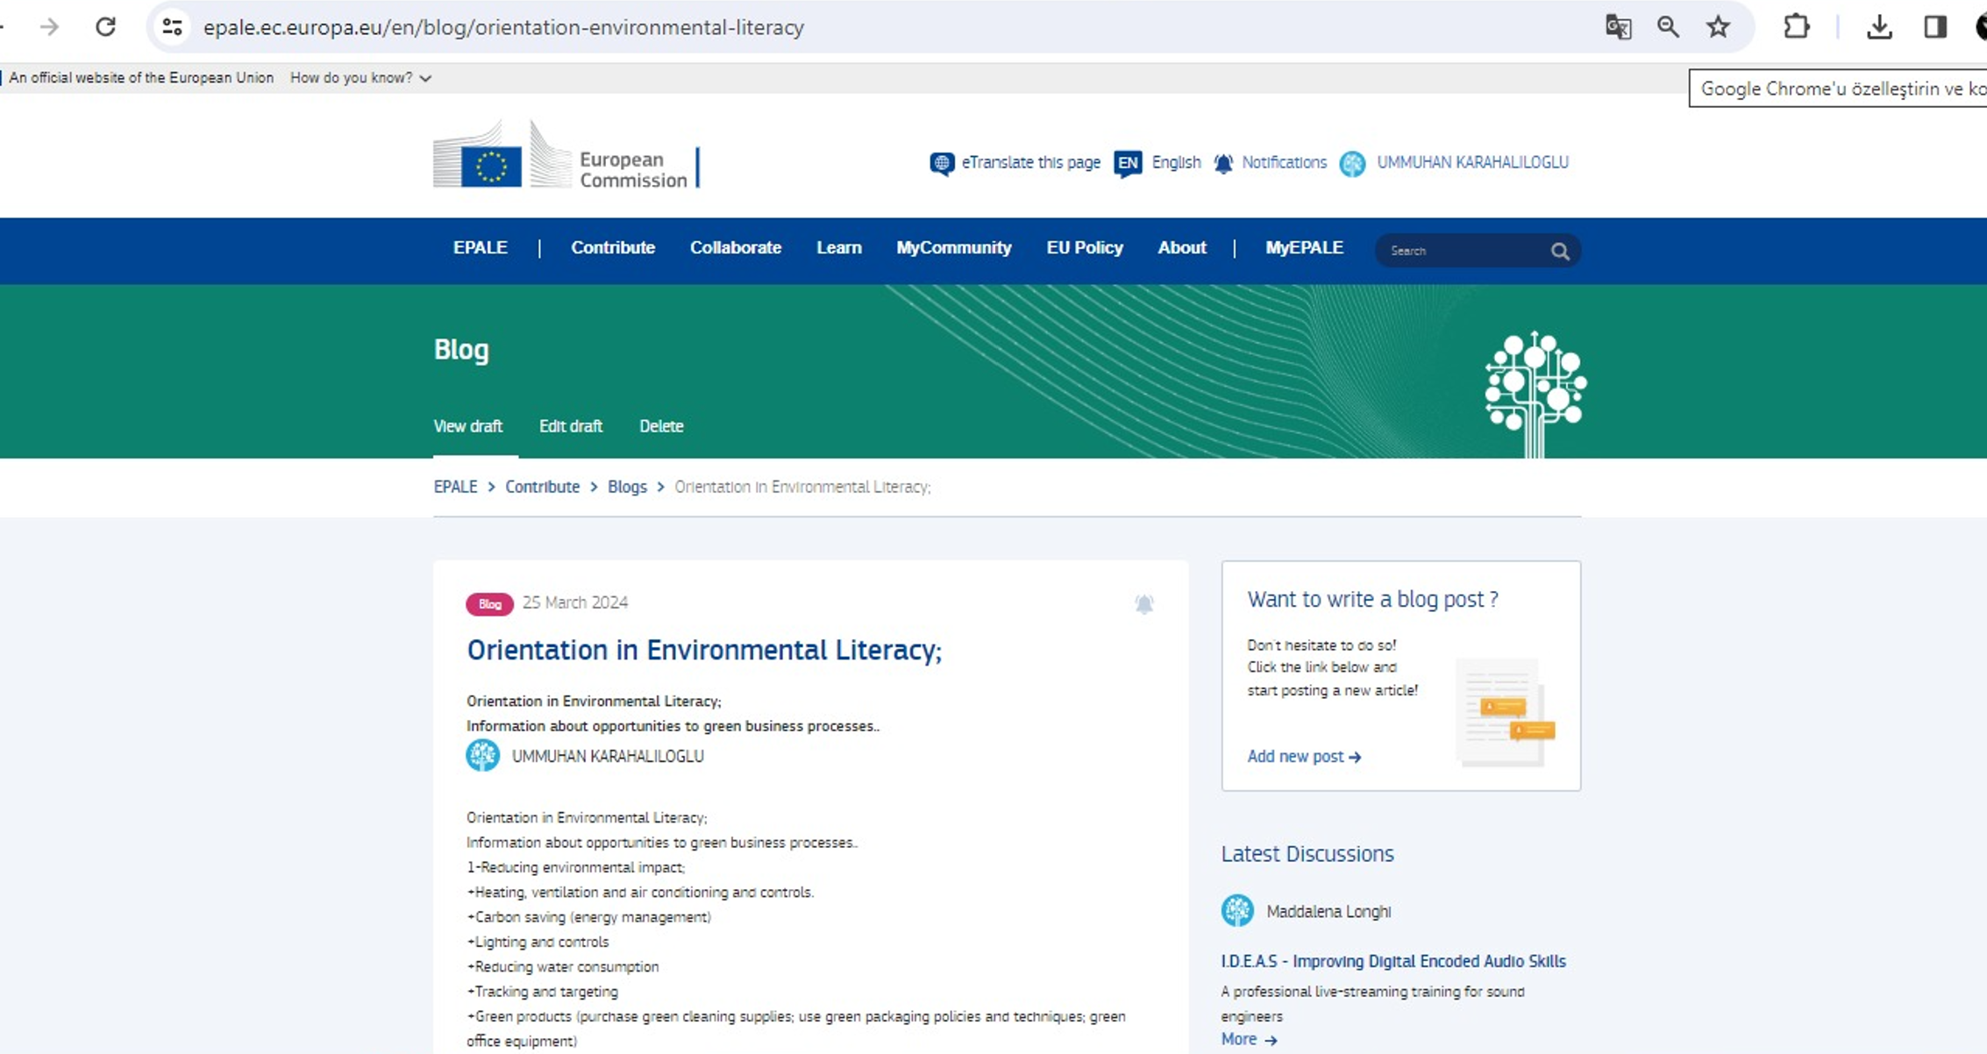This screenshot has height=1054, width=1987.
Task: Toggle the blog post subscription bell
Action: [x=1143, y=604]
